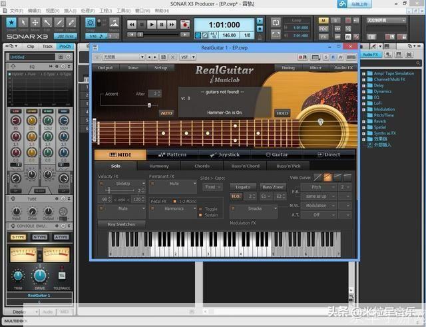426x327 pixels.
Task: Toggle the Snap to grid button
Action: 91,23
